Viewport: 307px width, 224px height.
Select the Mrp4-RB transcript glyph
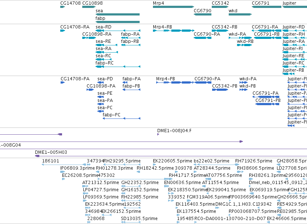[x=174, y=31]
